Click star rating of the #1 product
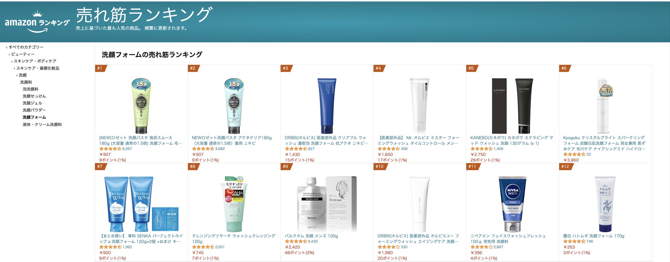 [x=110, y=149]
